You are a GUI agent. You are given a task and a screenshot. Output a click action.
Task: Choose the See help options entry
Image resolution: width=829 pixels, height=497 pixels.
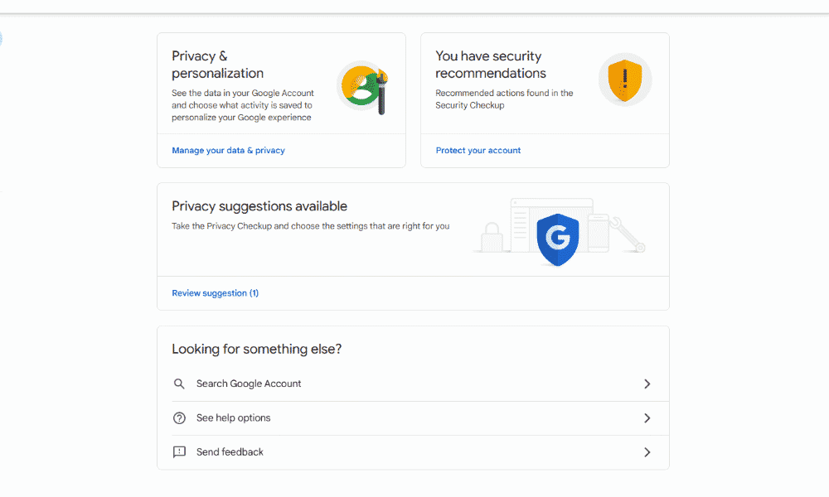pyautogui.click(x=234, y=418)
